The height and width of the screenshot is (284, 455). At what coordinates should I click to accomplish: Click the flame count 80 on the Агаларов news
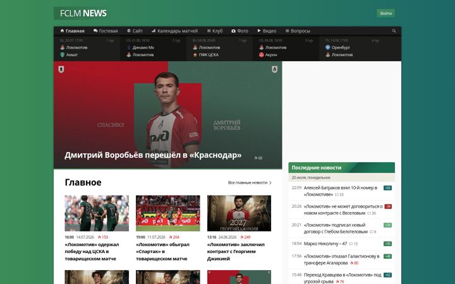355,263
